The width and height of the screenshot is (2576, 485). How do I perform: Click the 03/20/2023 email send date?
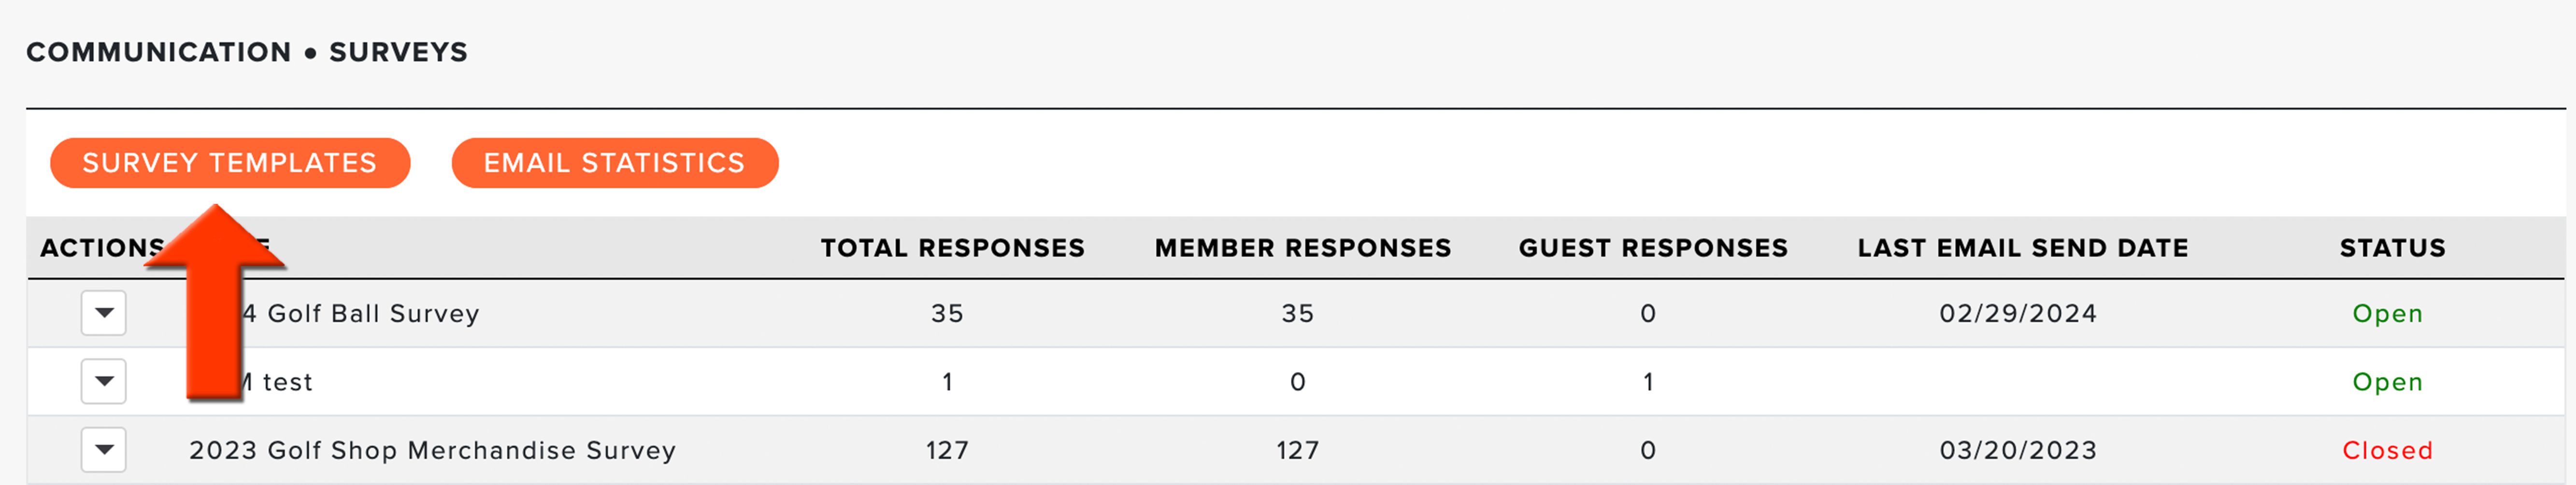click(x=2018, y=450)
